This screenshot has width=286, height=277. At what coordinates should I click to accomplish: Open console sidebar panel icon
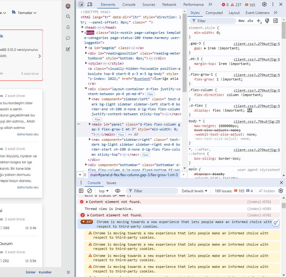click(x=81, y=191)
